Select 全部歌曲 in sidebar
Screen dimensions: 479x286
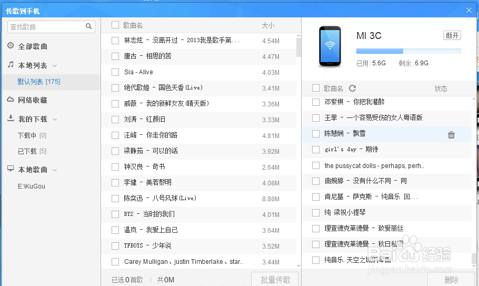click(x=33, y=46)
